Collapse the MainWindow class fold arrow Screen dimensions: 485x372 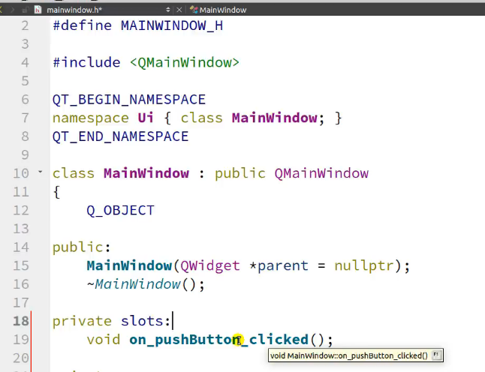click(x=40, y=172)
